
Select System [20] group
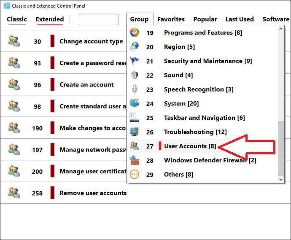181,104
